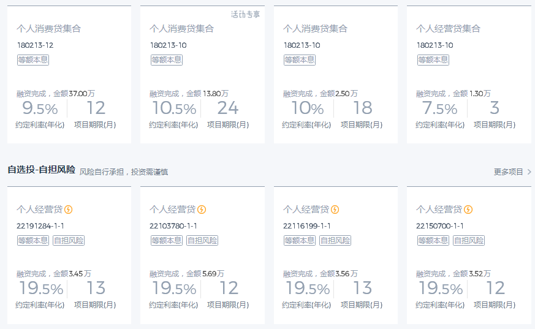
Task: Click 自担风险 tag on 22191284-1-1 card
Action: (69, 241)
